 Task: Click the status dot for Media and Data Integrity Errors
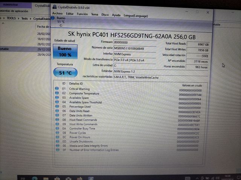(58, 145)
